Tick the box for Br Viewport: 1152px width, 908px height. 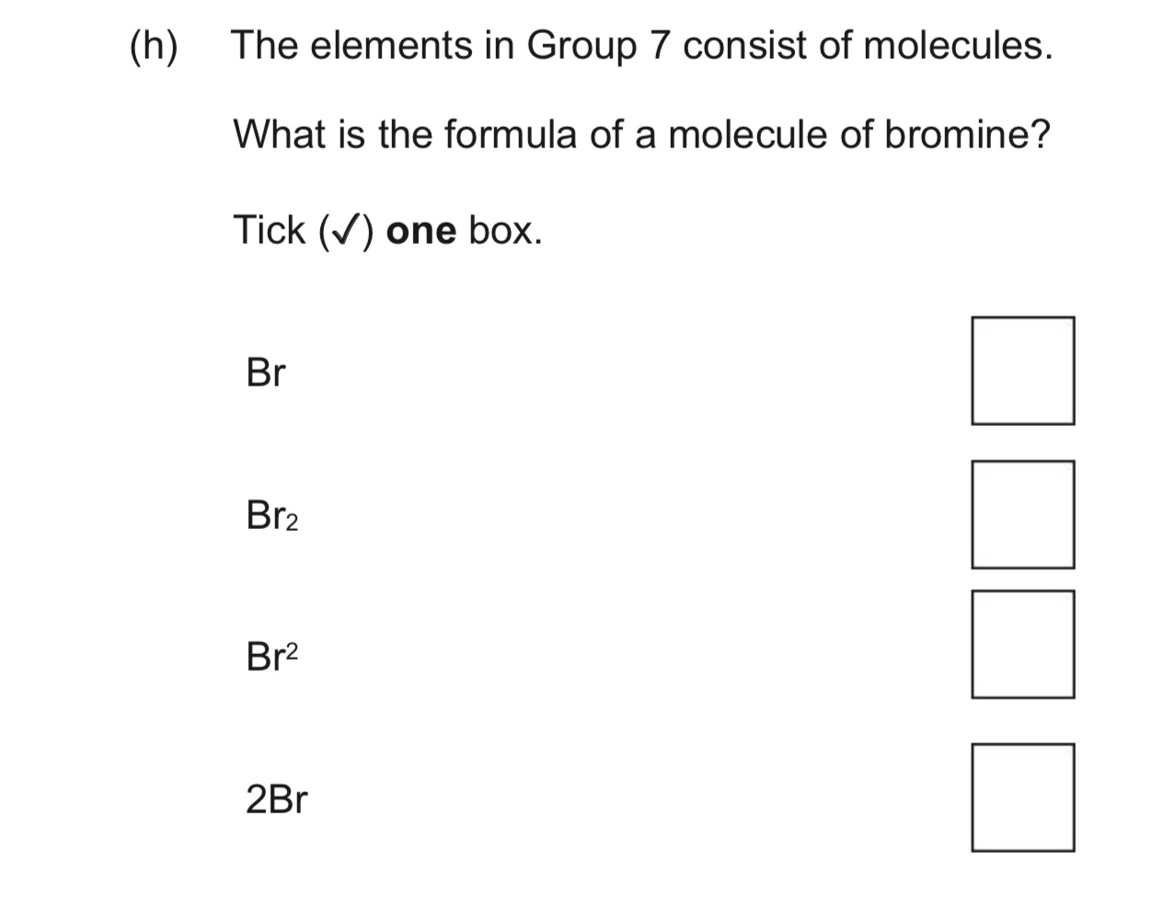pyautogui.click(x=1022, y=371)
